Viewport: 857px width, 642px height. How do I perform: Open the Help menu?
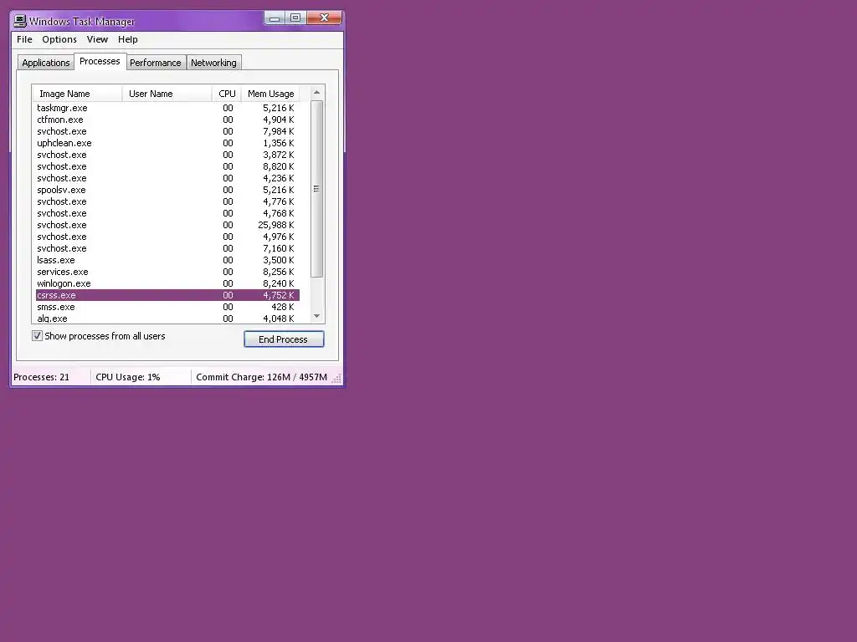click(127, 39)
